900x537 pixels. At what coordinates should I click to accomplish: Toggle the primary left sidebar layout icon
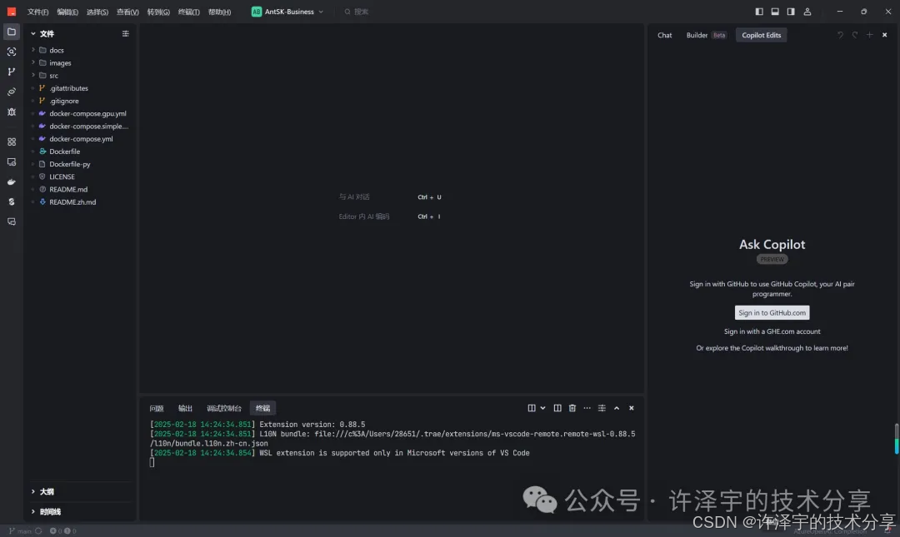click(x=759, y=12)
